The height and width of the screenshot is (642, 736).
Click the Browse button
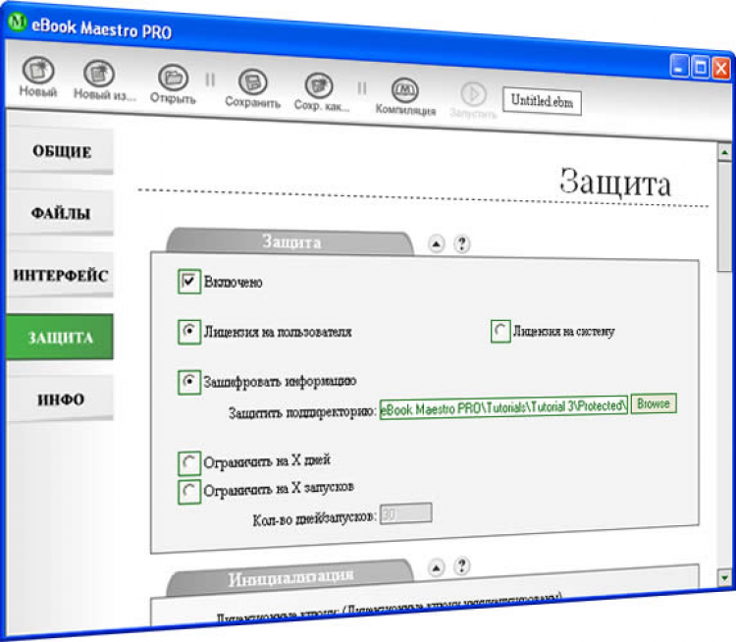(x=654, y=403)
